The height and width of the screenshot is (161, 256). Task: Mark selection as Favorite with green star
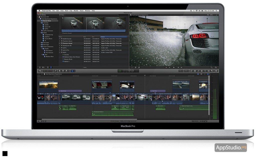(x=44, y=71)
